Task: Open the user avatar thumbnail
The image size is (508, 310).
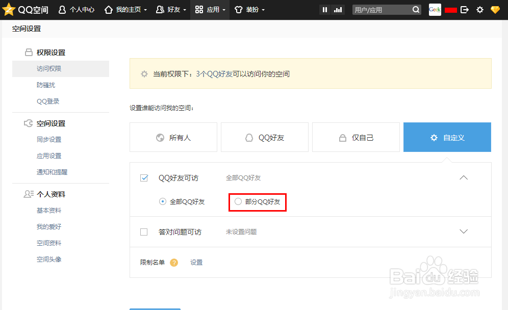Action: point(435,10)
